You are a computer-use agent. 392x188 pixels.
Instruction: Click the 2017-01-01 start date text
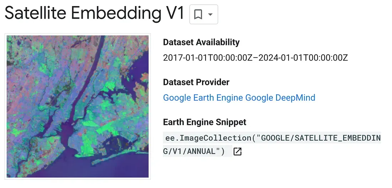tap(208, 57)
